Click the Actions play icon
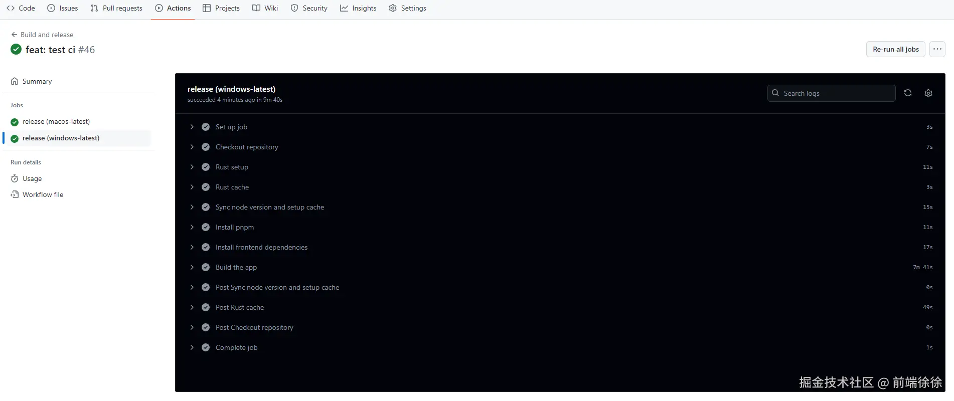 159,8
